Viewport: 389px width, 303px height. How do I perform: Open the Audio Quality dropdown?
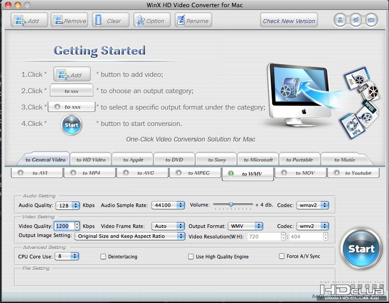tap(67, 205)
